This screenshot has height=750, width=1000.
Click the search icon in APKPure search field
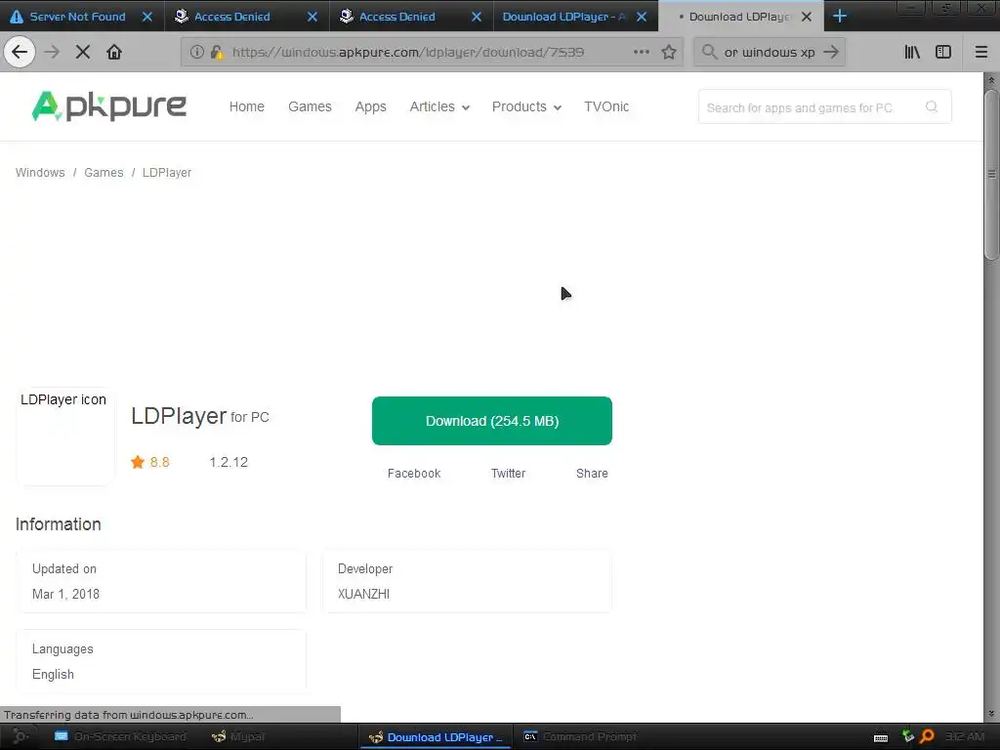point(932,106)
